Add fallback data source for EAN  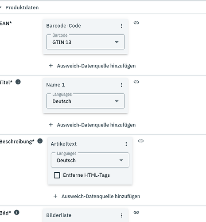[x=92, y=66]
